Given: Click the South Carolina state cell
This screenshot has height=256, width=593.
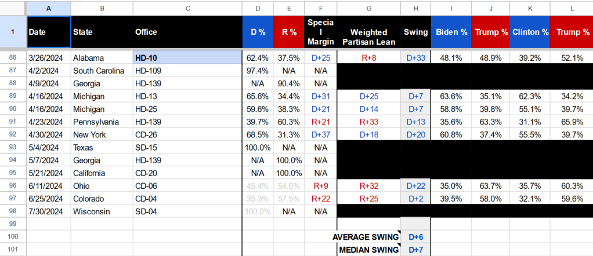Looking at the screenshot, I should pos(102,71).
